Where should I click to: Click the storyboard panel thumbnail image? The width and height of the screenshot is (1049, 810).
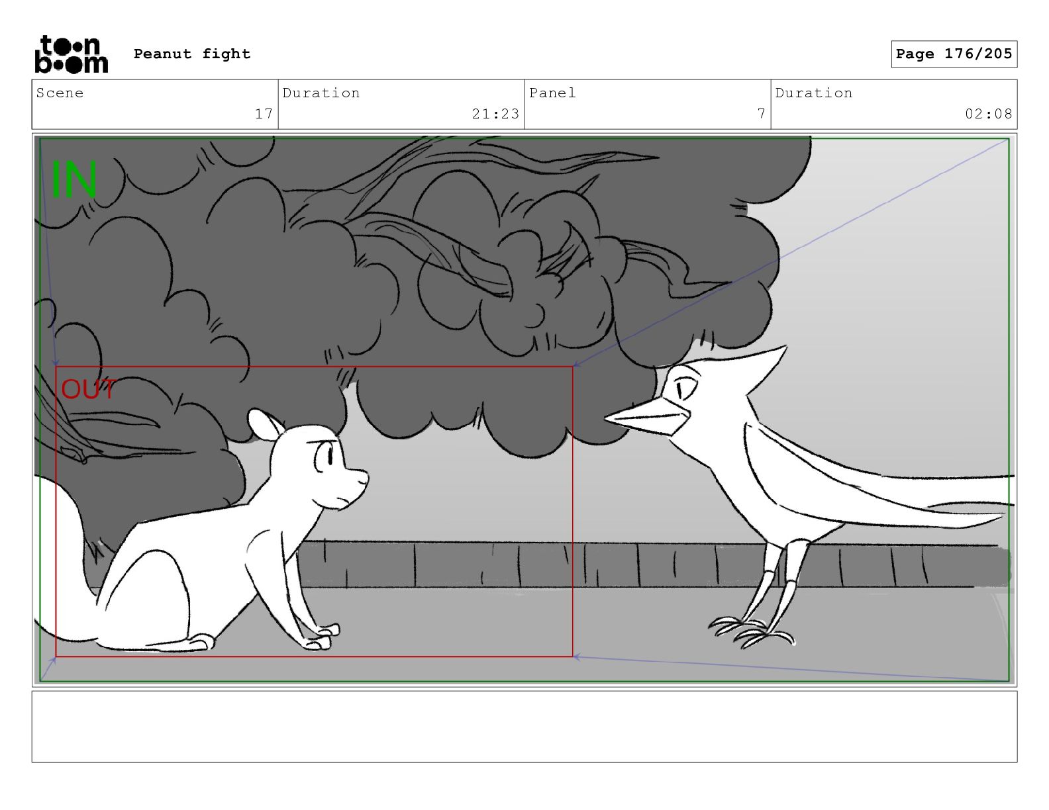click(x=524, y=410)
